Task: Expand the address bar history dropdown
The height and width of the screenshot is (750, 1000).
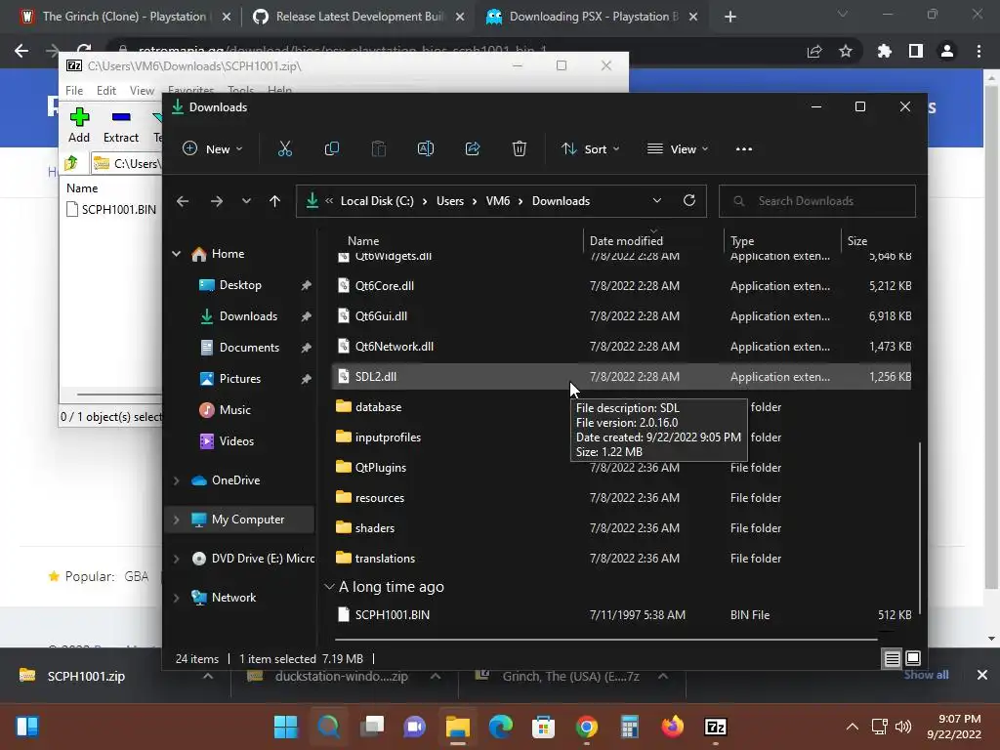Action: click(657, 200)
